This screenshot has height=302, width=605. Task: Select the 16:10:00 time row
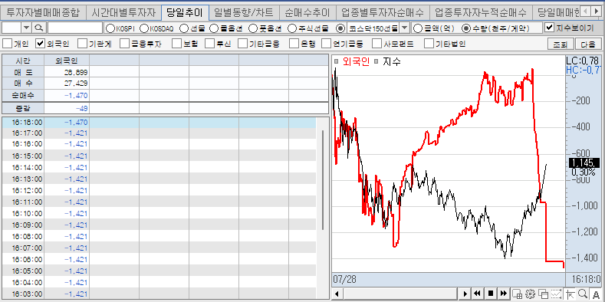click(159, 213)
